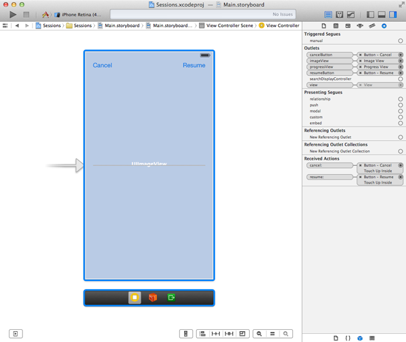The width and height of the screenshot is (406, 342).
Task: Click the manual segue connection circle
Action: pos(401,41)
